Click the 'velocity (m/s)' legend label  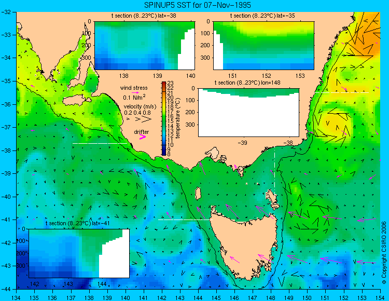point(140,107)
